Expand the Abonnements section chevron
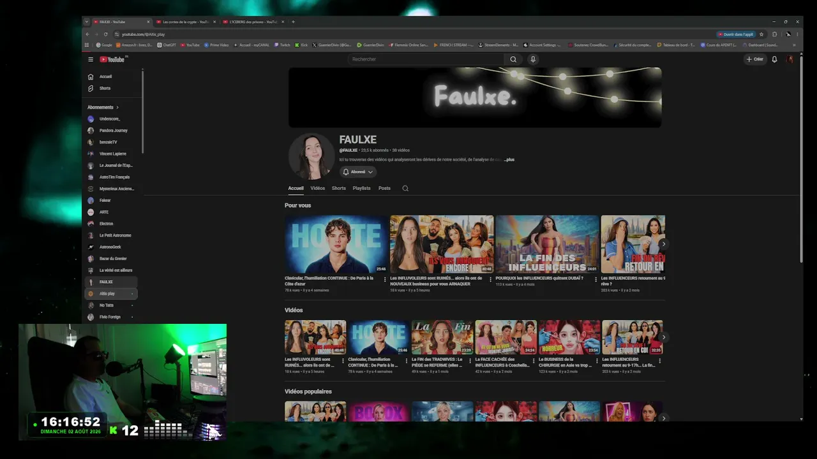This screenshot has height=459, width=817. [117, 107]
